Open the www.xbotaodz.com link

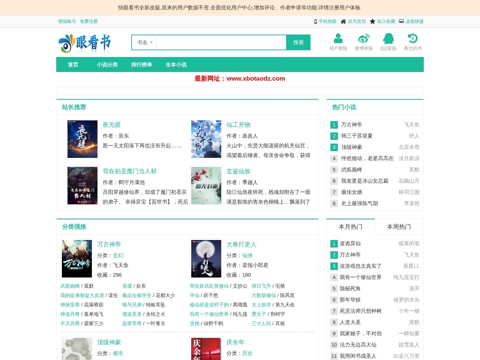coord(256,79)
